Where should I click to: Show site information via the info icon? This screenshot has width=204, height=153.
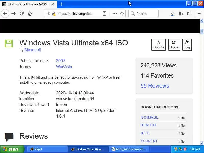click(48, 14)
